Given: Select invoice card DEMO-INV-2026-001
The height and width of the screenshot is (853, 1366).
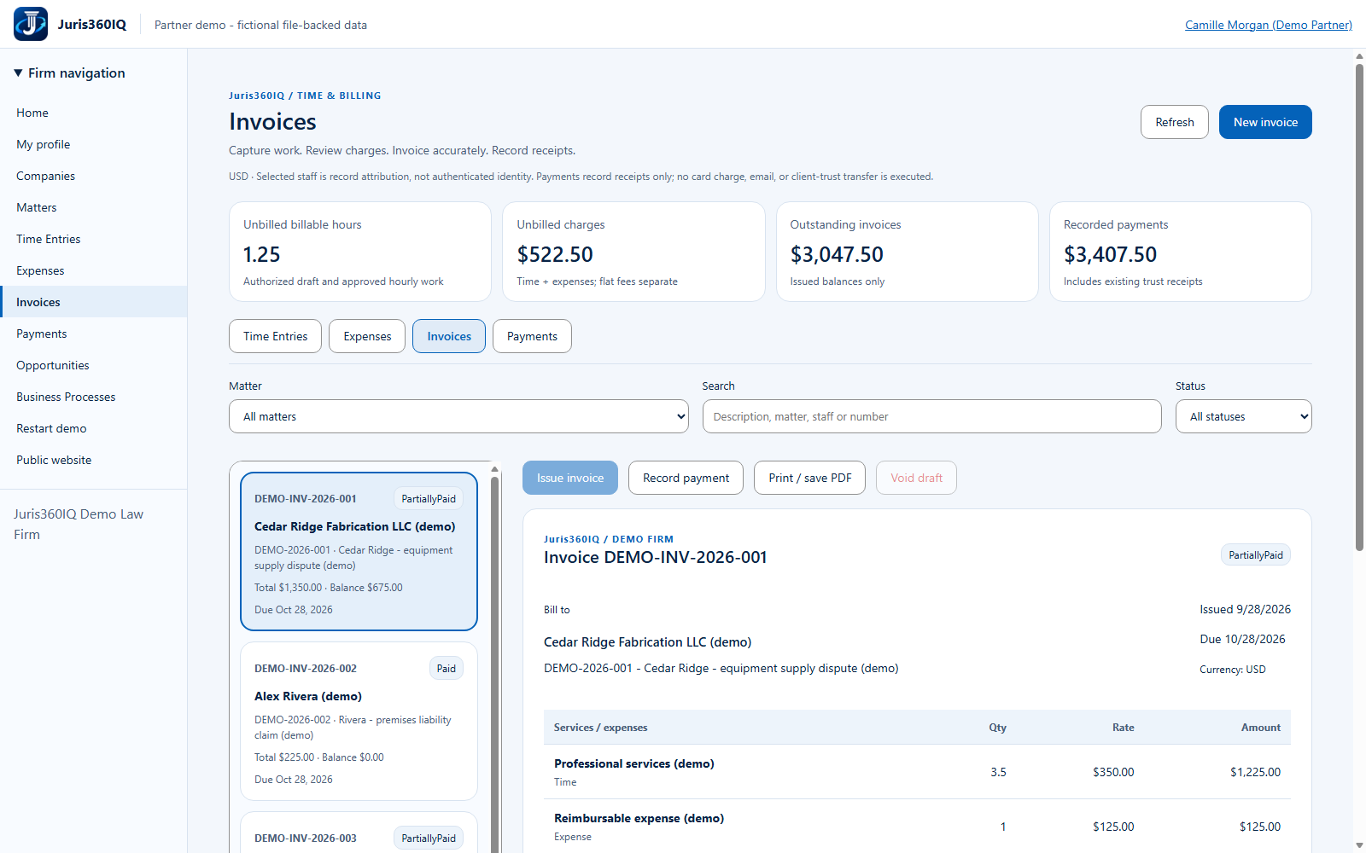Looking at the screenshot, I should pyautogui.click(x=359, y=551).
